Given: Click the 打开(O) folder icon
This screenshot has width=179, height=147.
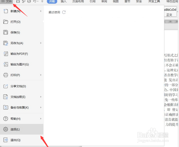Looking at the screenshot, I should click(6, 22).
